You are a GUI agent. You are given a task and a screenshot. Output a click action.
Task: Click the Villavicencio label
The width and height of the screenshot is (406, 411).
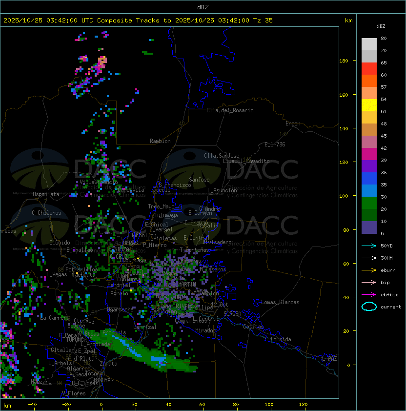99,182
